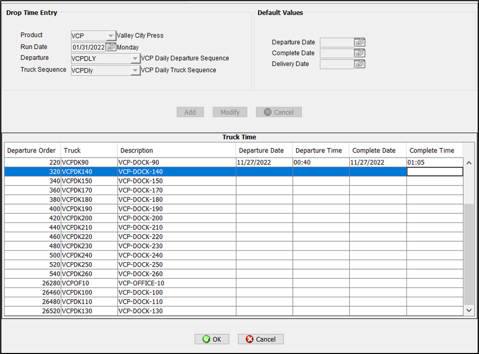Expand the Product dropdown
The image size is (479, 354).
[111, 36]
